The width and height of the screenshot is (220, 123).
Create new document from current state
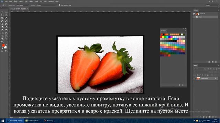(x=209, y=62)
